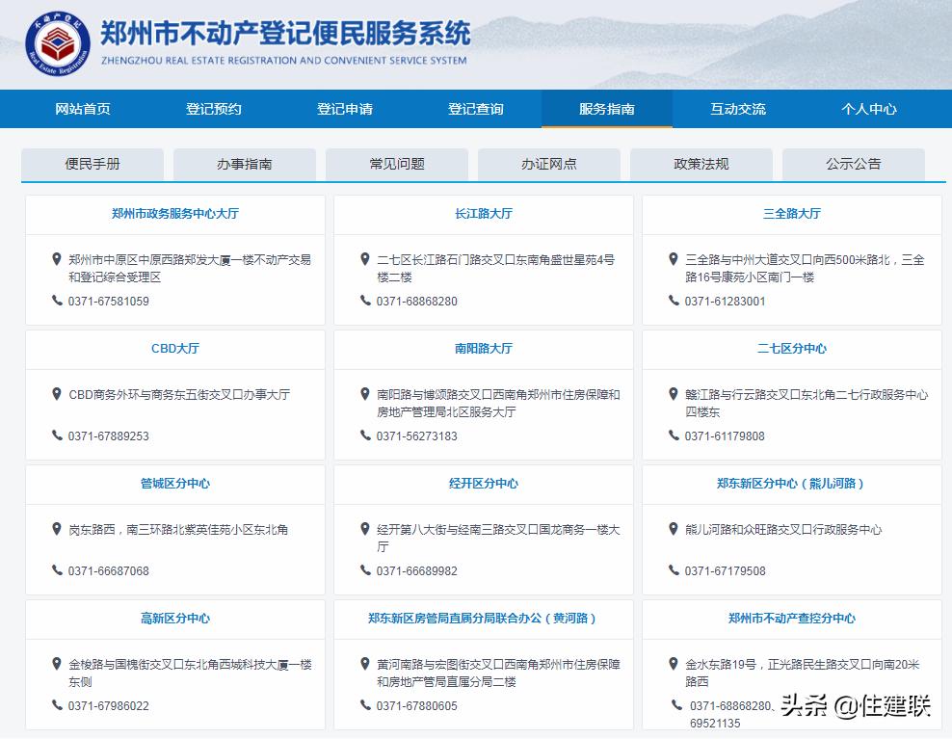Open the 管城区分中心 heading link
This screenshot has width=952, height=739.
pos(175,484)
